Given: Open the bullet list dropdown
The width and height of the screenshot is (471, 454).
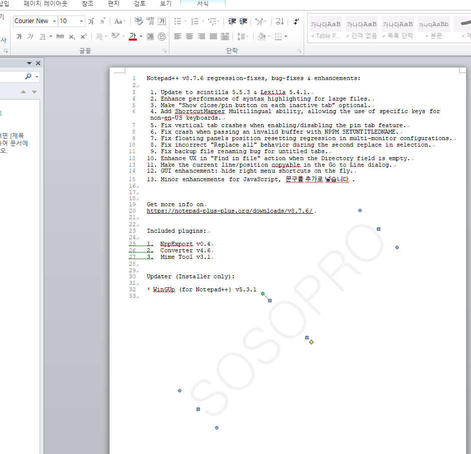Looking at the screenshot, I should [x=185, y=21].
